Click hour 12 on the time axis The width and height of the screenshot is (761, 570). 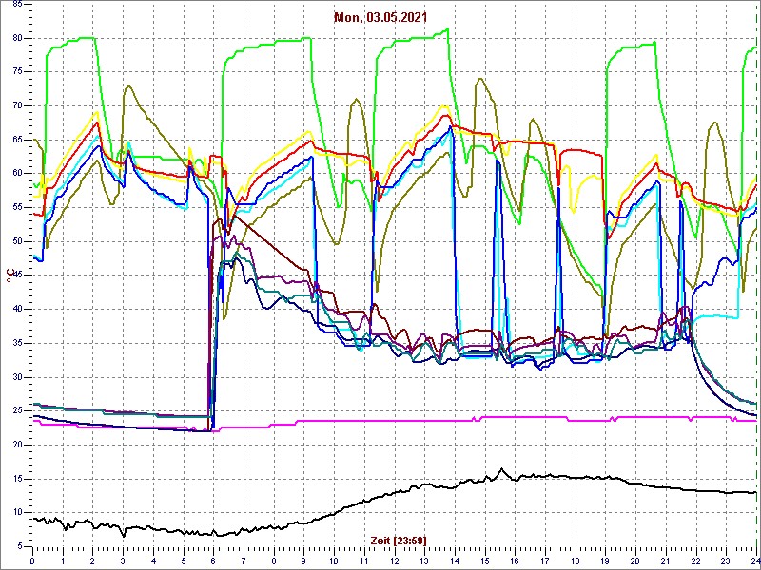pyautogui.click(x=395, y=560)
